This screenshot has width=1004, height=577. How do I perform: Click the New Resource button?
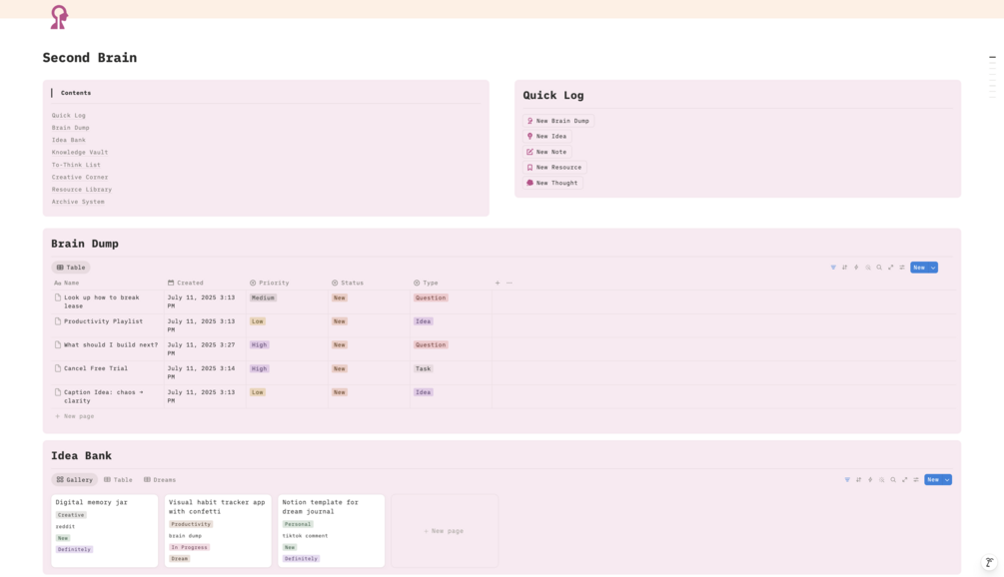(554, 167)
